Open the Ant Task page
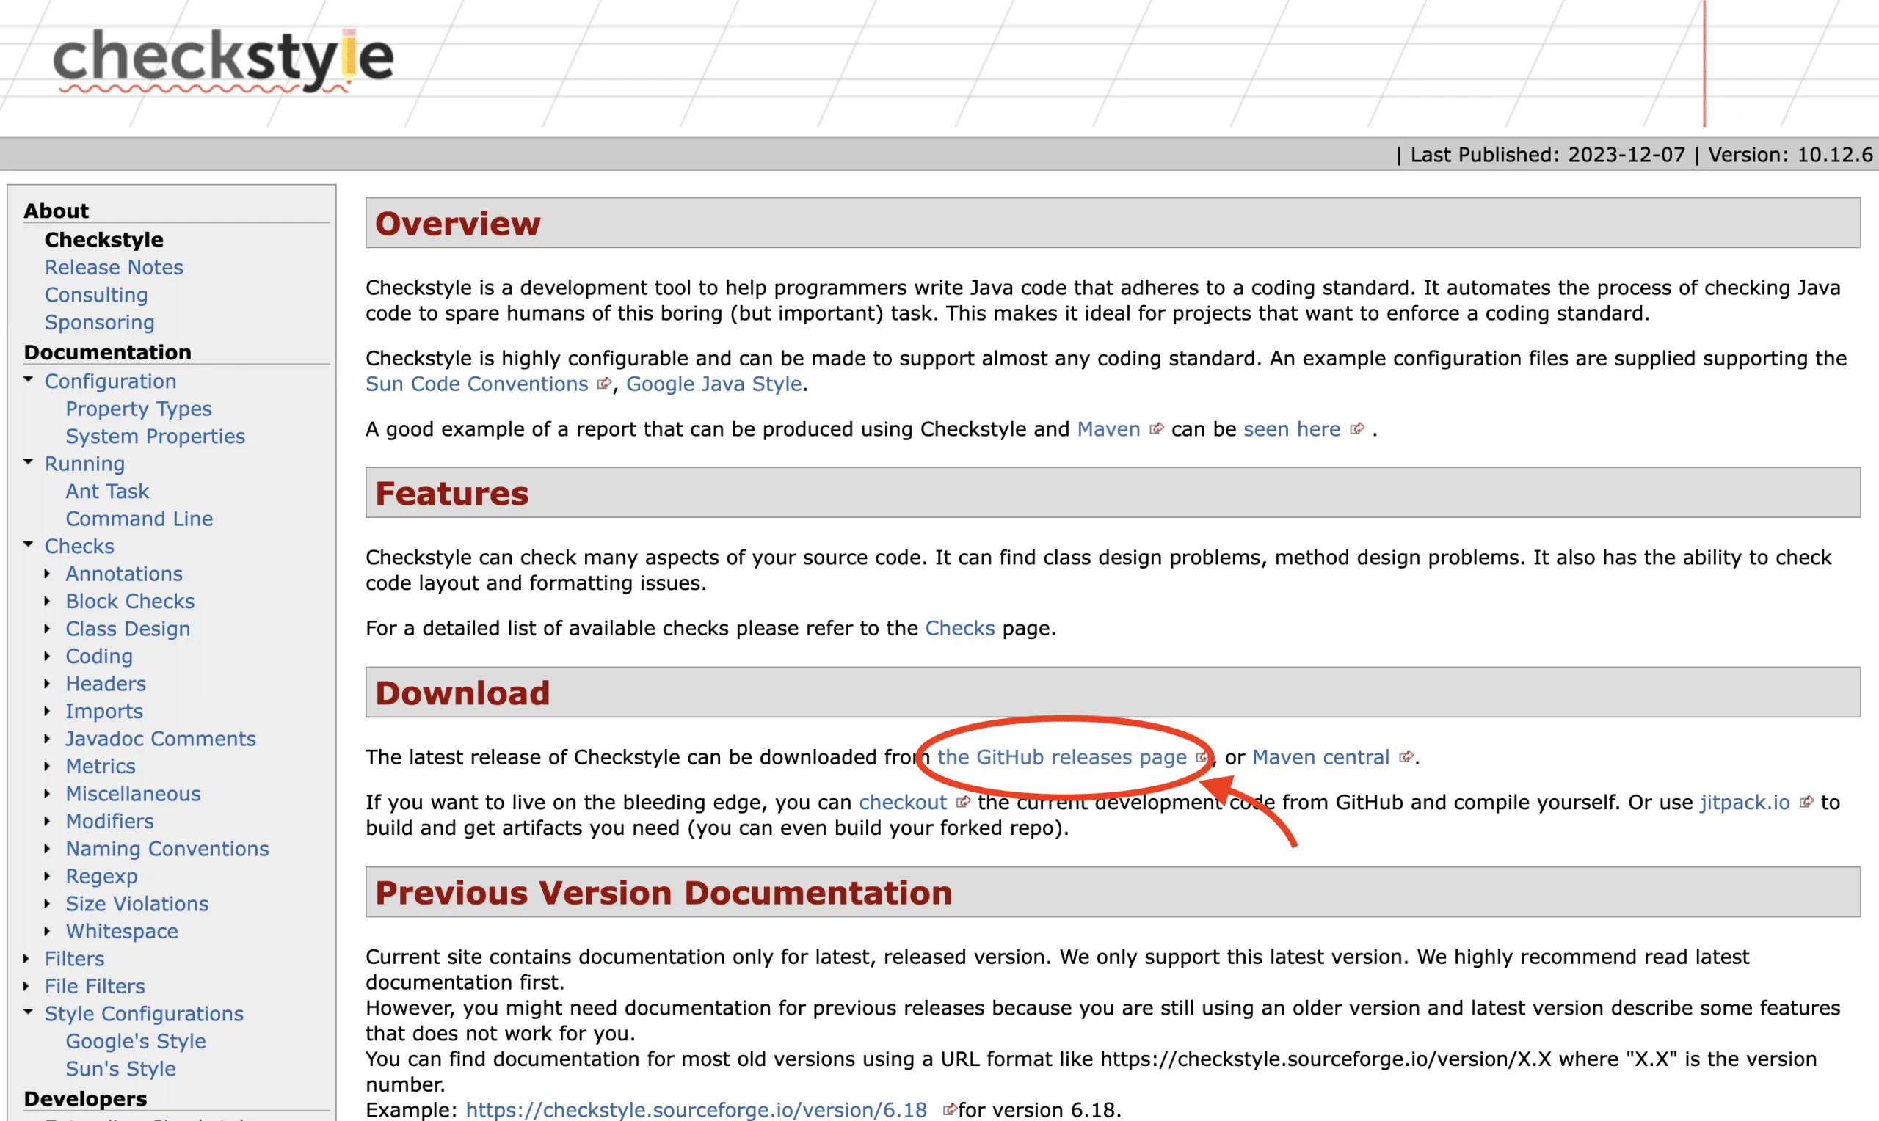 107,492
